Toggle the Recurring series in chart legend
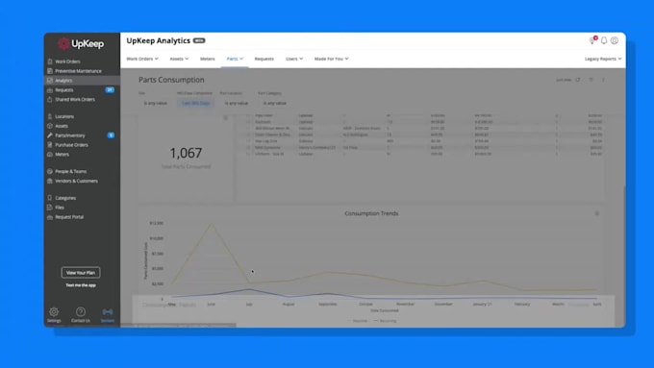654x368 pixels. pyautogui.click(x=385, y=321)
